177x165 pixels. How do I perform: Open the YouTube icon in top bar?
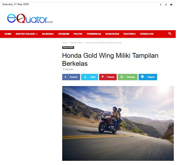(x=171, y=4)
